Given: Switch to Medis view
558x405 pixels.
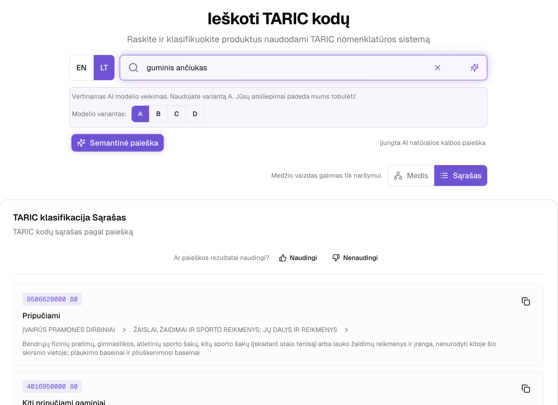Looking at the screenshot, I should (x=411, y=176).
